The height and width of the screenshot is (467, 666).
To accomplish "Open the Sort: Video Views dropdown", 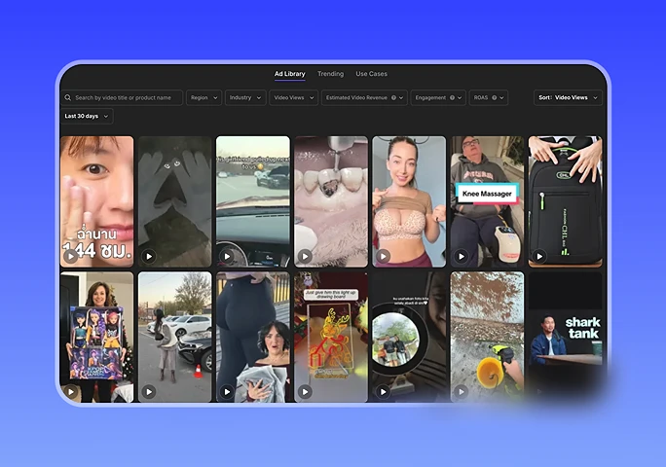I will coord(568,98).
